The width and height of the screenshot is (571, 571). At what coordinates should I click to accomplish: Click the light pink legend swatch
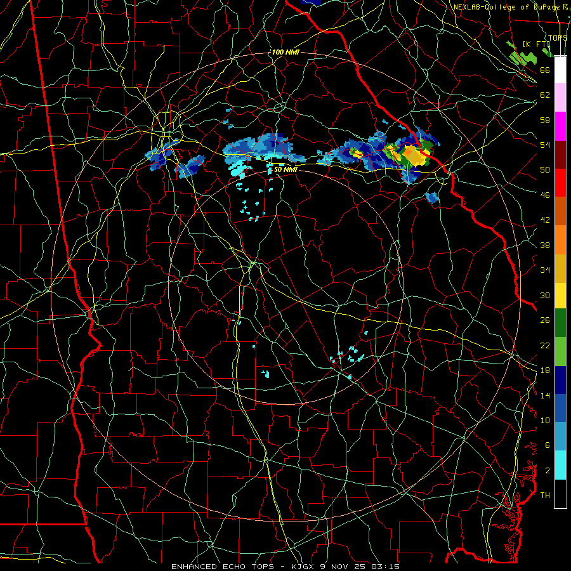[x=560, y=97]
